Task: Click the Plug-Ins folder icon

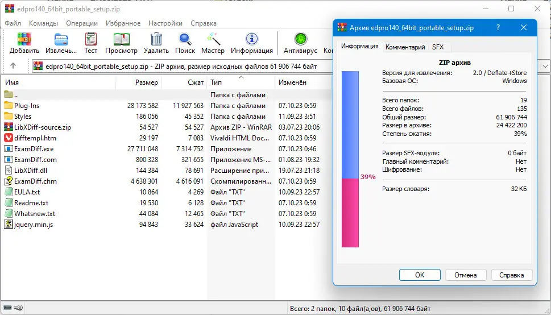Action: pos(9,105)
